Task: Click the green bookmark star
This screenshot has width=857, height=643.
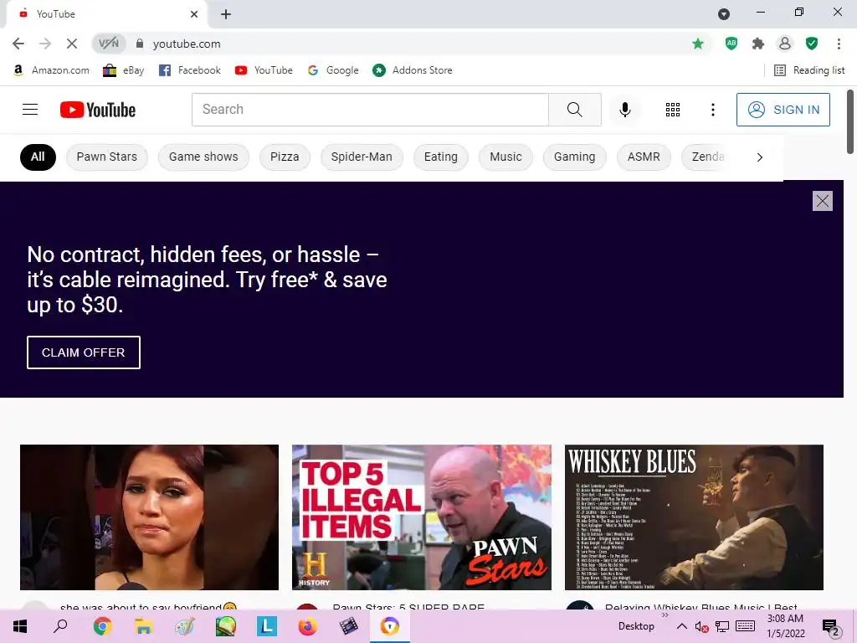Action: pyautogui.click(x=697, y=44)
